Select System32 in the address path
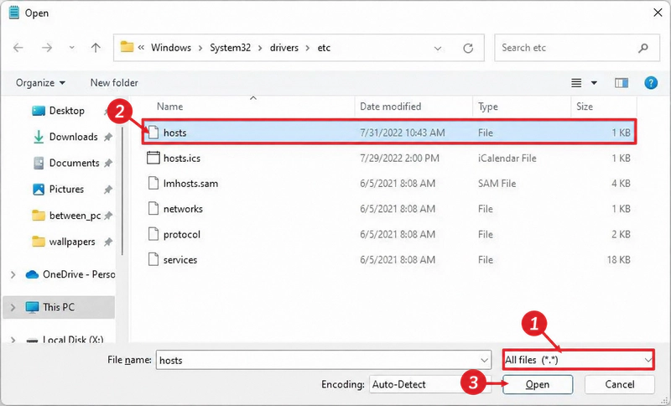The image size is (671, 406). click(x=230, y=48)
